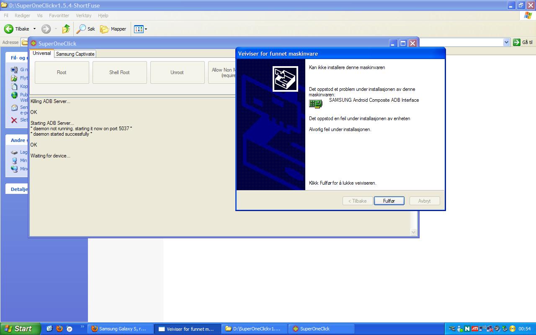Open the Favoritter menu
Viewport: 536px width, 335px height.
59,15
